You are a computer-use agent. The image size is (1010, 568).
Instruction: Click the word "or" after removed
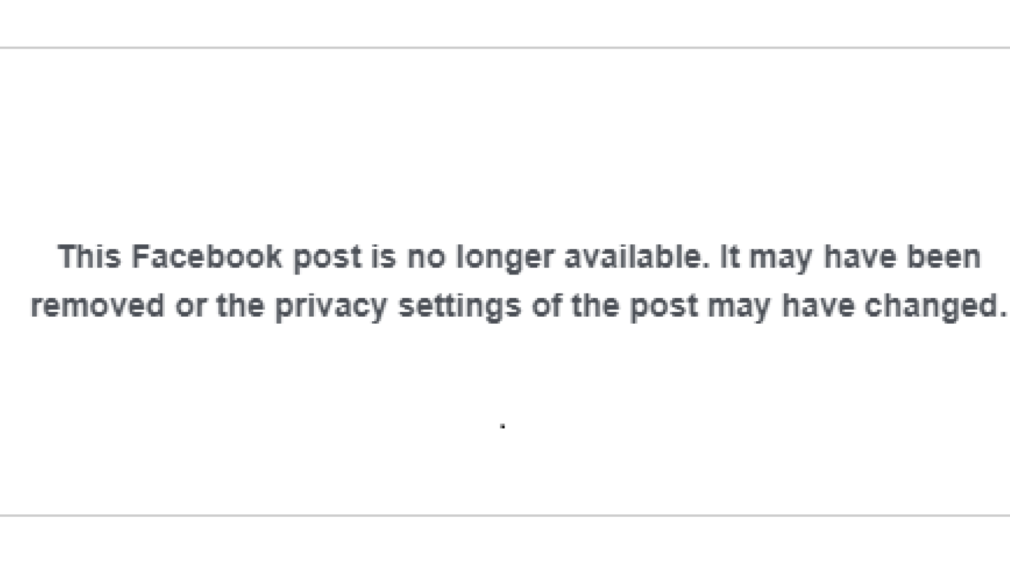190,306
